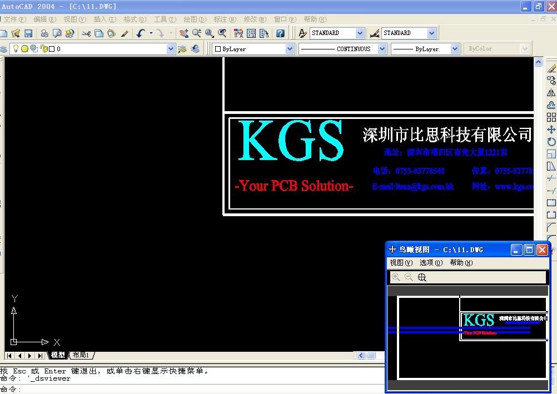Viewport: 557px width, 394px height.
Task: Toggle layer 0 freeze/thaw sun icon
Action: point(24,49)
